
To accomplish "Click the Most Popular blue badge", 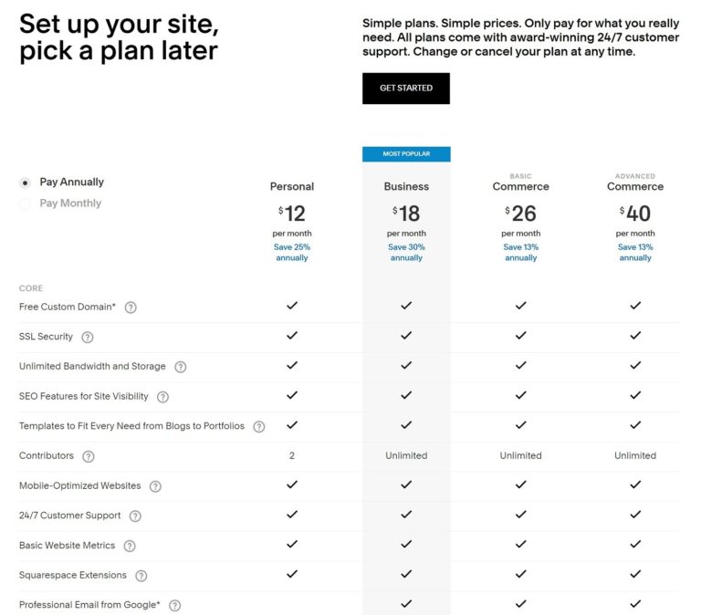I will coord(406,154).
